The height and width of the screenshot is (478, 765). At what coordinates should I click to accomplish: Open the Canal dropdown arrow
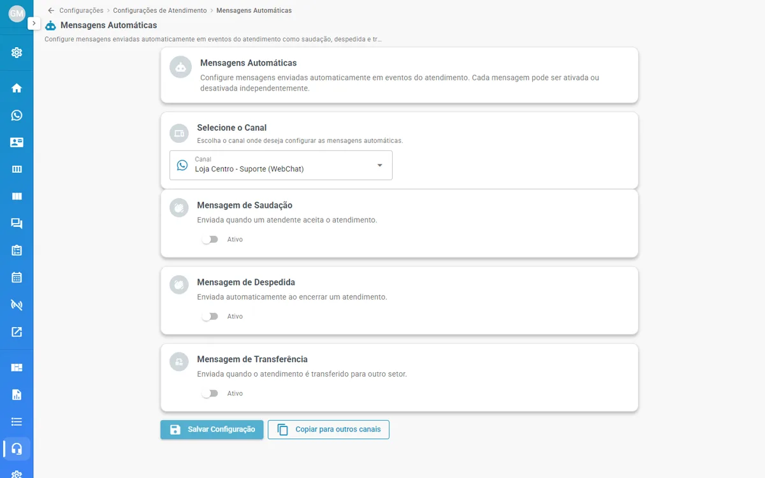click(380, 166)
